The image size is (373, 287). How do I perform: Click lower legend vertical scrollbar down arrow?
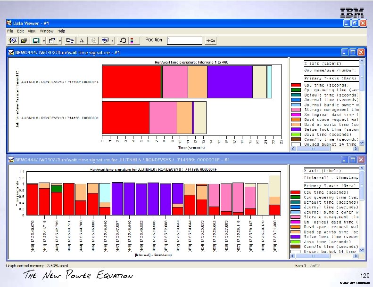362,250
